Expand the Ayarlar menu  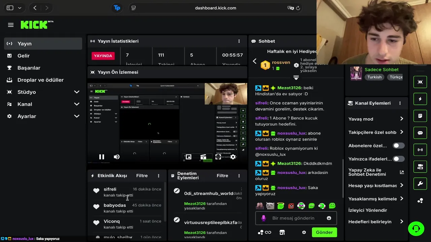(x=77, y=116)
